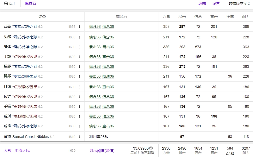Toggle 显示阈值(差值) display
The width and height of the screenshot is (253, 157).
102,151
